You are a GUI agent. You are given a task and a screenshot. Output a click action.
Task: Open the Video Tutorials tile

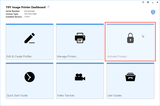pos(80,81)
